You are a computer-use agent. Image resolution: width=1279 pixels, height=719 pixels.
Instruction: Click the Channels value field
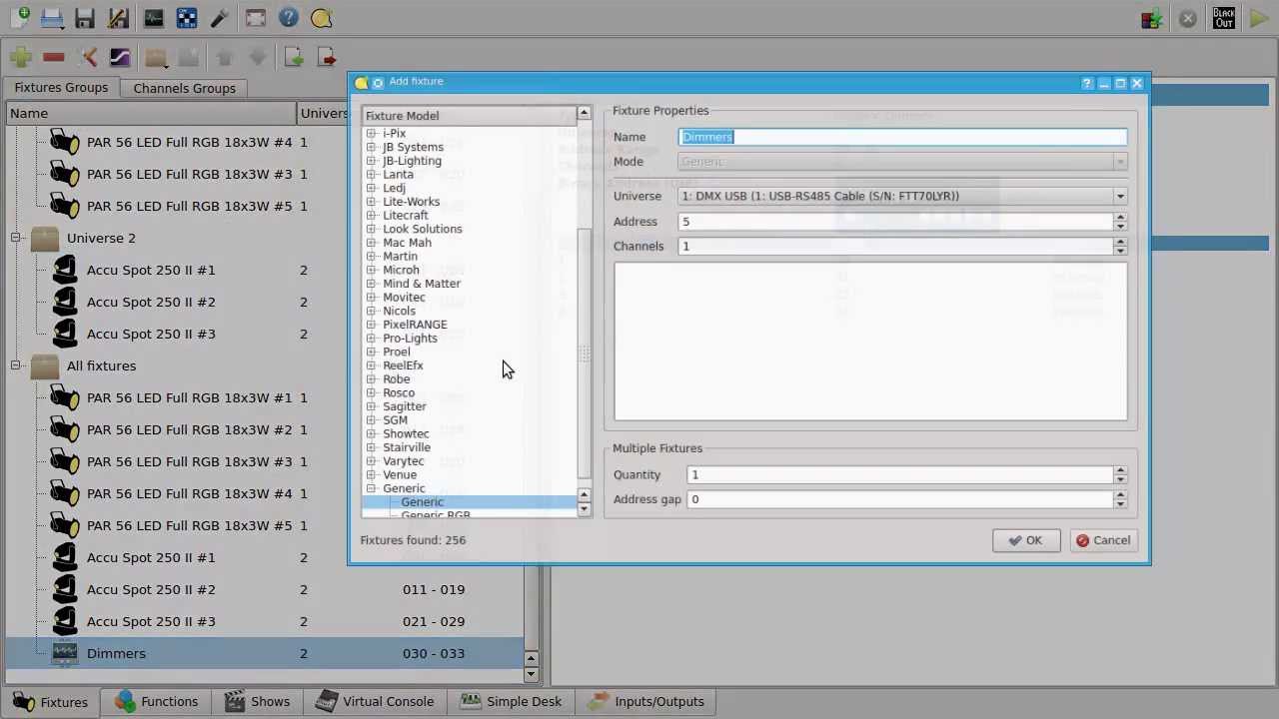point(895,247)
